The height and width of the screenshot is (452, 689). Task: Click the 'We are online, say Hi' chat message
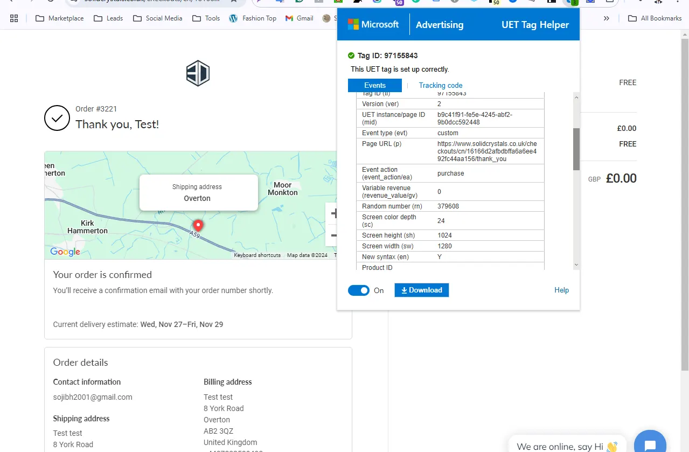(567, 447)
